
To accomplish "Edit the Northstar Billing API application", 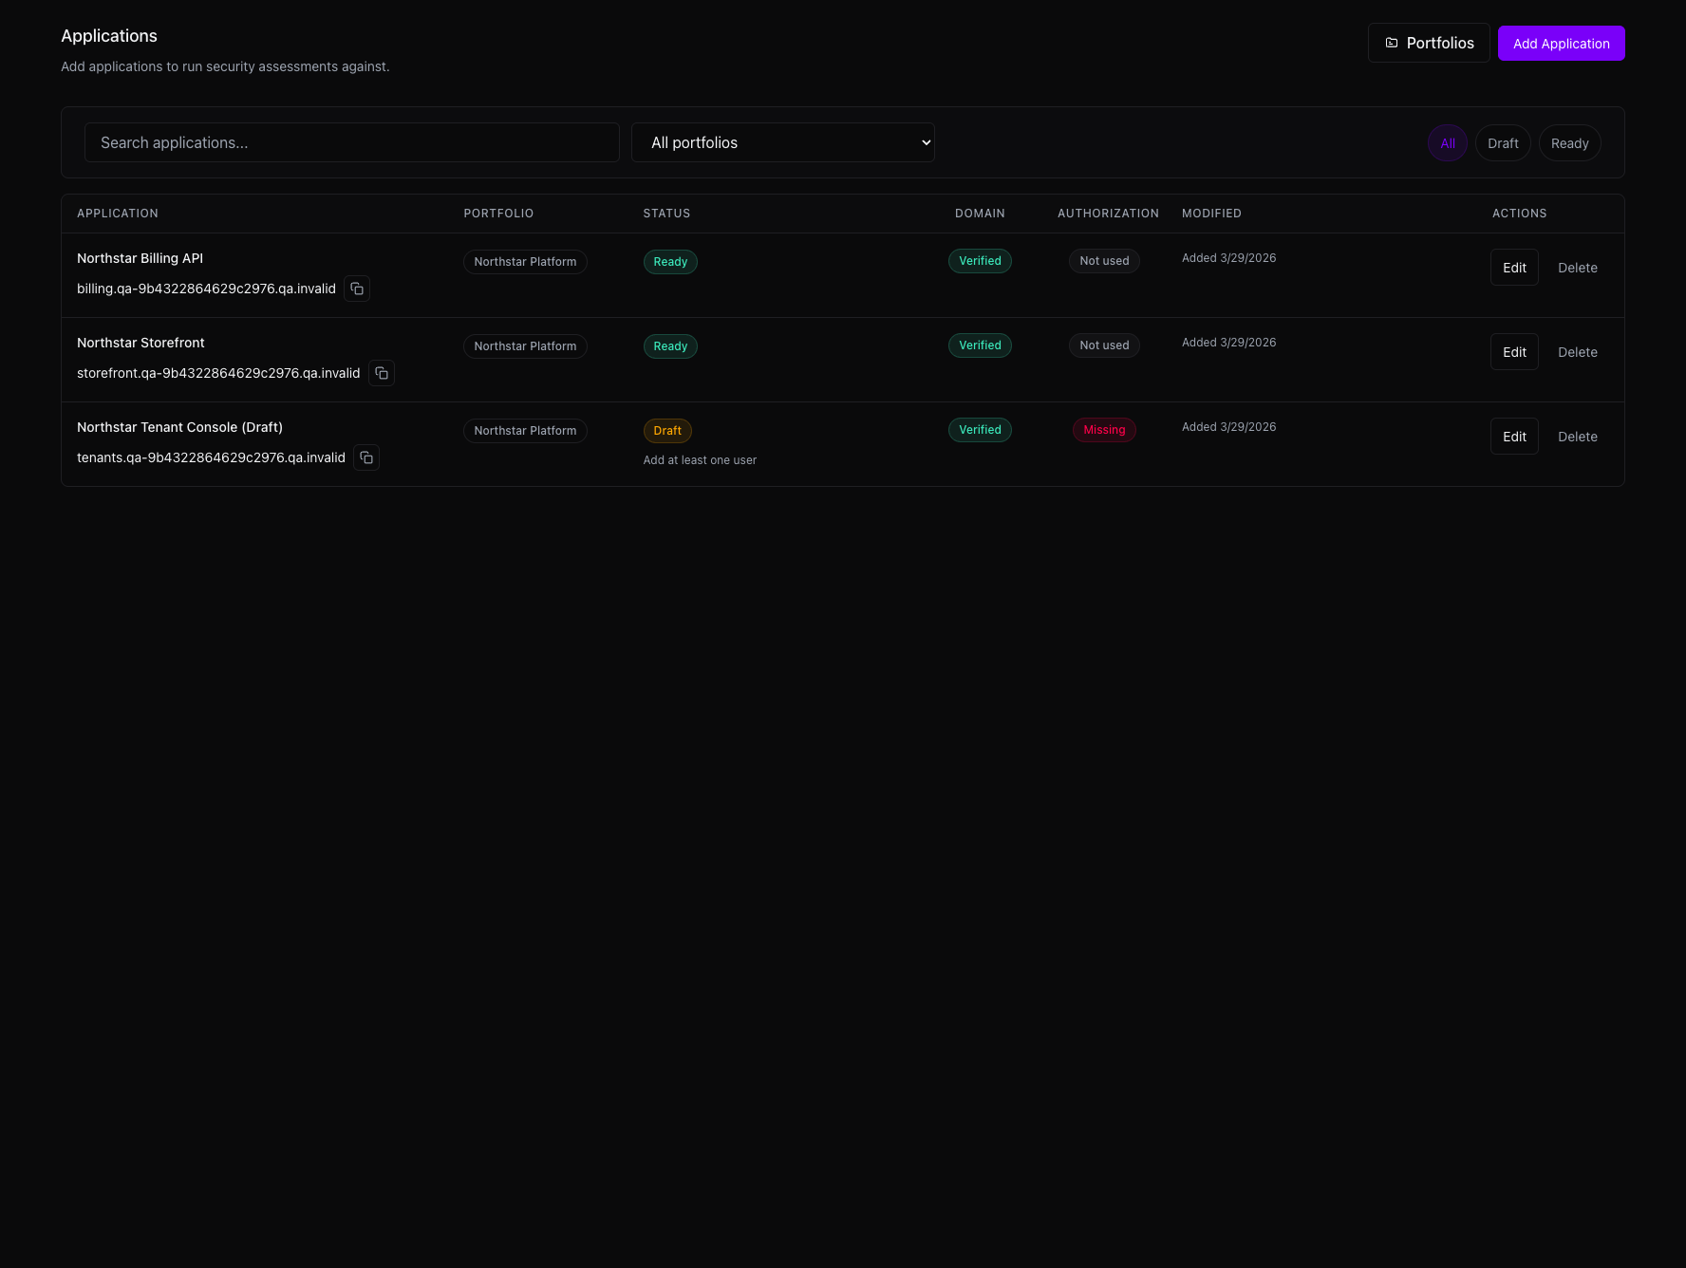I will coord(1514,268).
